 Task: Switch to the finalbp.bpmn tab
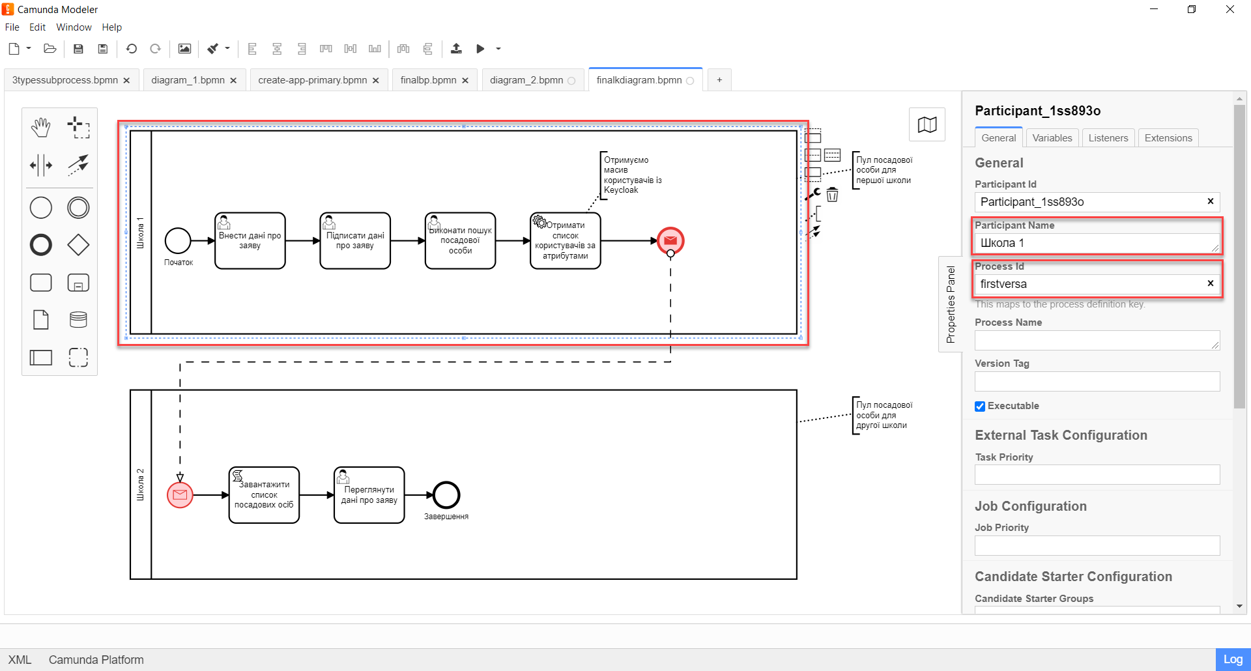pyautogui.click(x=428, y=80)
